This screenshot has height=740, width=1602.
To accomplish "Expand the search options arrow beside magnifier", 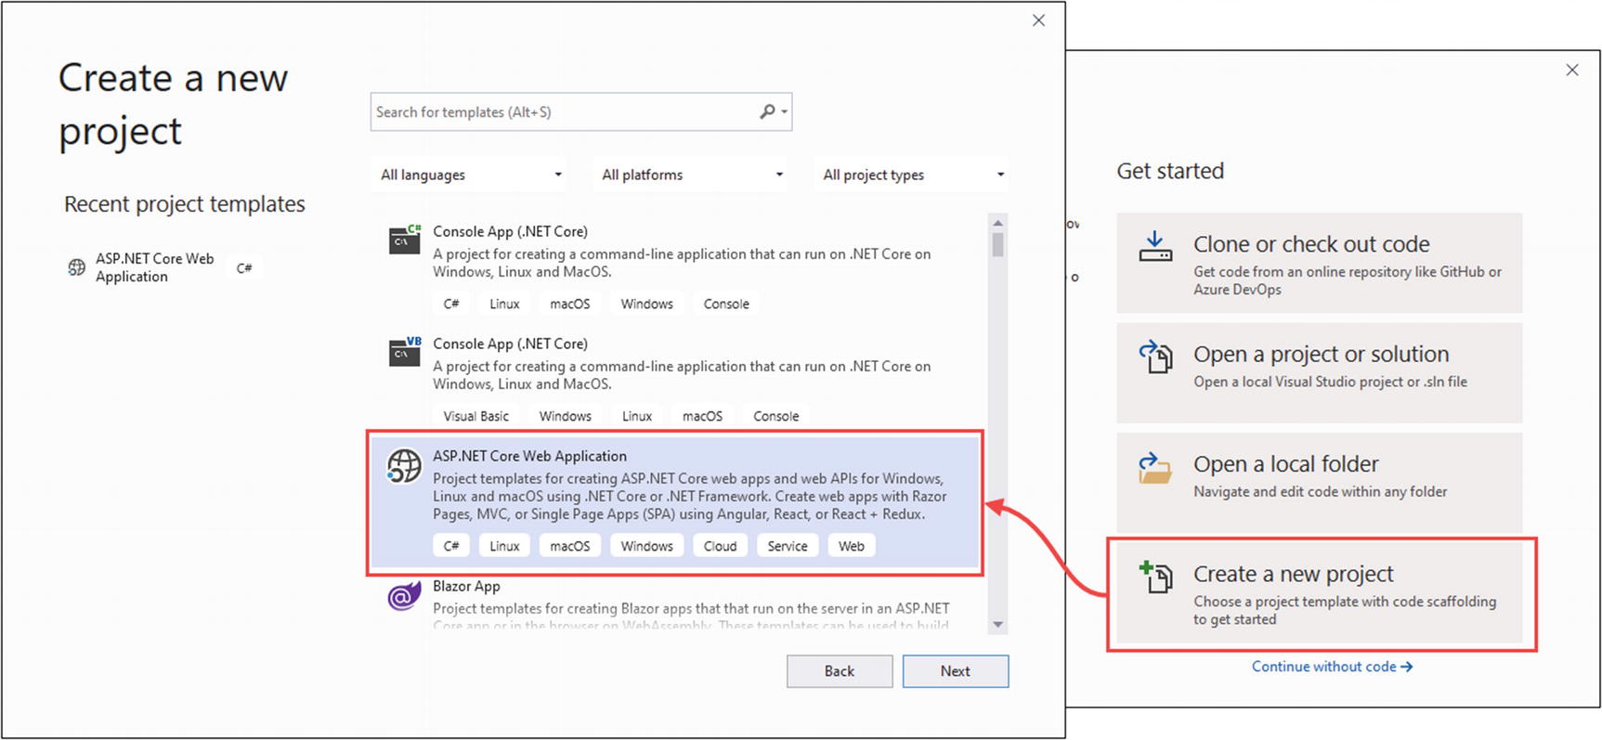I will [785, 112].
